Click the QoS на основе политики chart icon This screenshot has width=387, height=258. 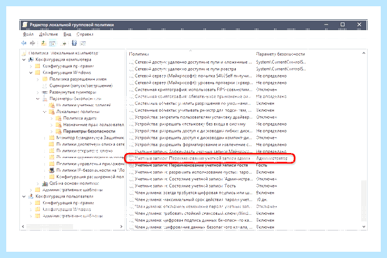(x=45, y=184)
